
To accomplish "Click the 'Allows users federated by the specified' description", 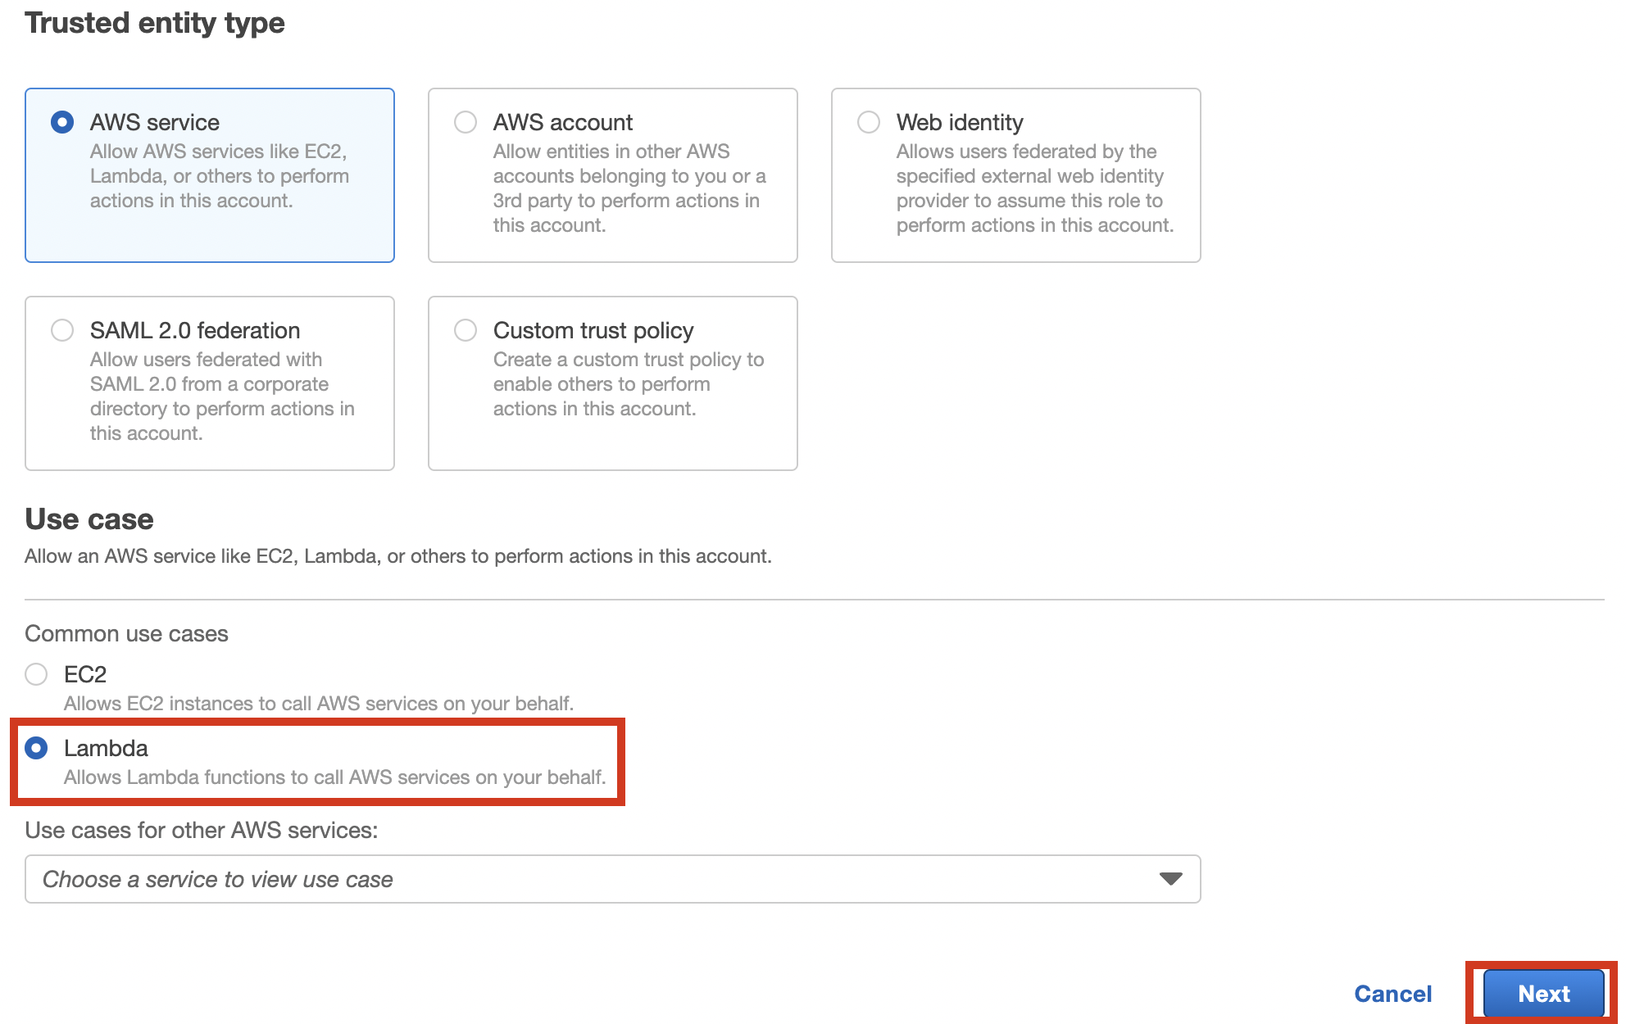I will [1035, 188].
